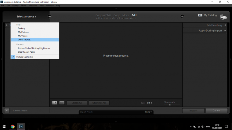Switch to grid view icon
232x130 pixels.
54,103
